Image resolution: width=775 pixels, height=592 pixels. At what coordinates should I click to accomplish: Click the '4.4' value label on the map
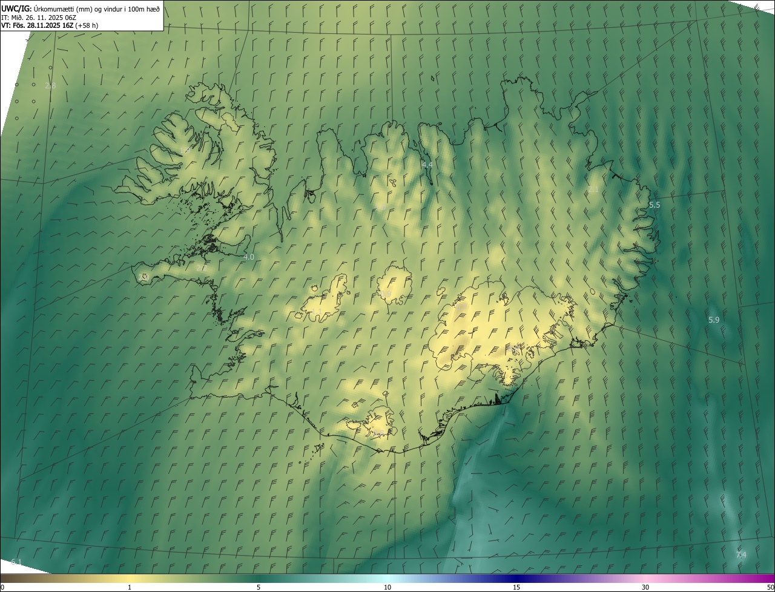427,165
